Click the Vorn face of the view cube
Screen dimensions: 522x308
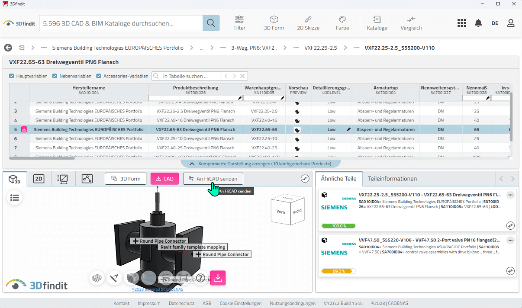280,212
